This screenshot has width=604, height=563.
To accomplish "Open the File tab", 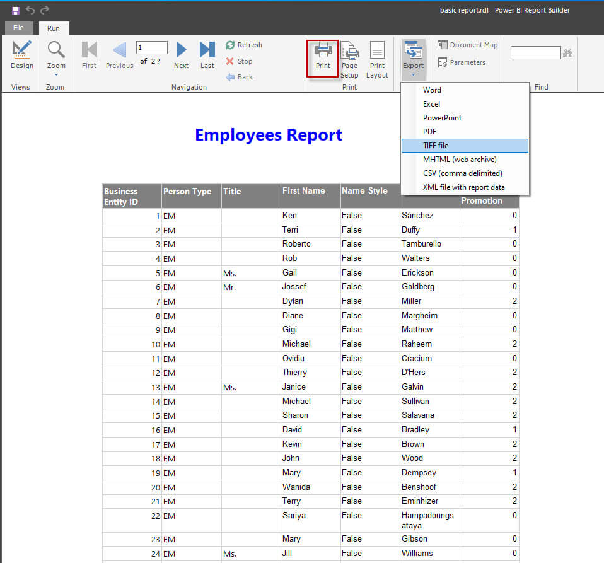I will click(x=18, y=28).
